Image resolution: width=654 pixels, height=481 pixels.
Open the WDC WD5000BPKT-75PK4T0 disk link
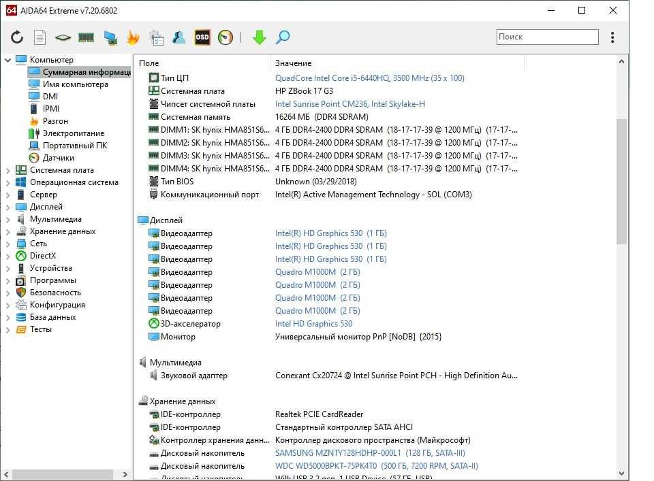(x=377, y=466)
